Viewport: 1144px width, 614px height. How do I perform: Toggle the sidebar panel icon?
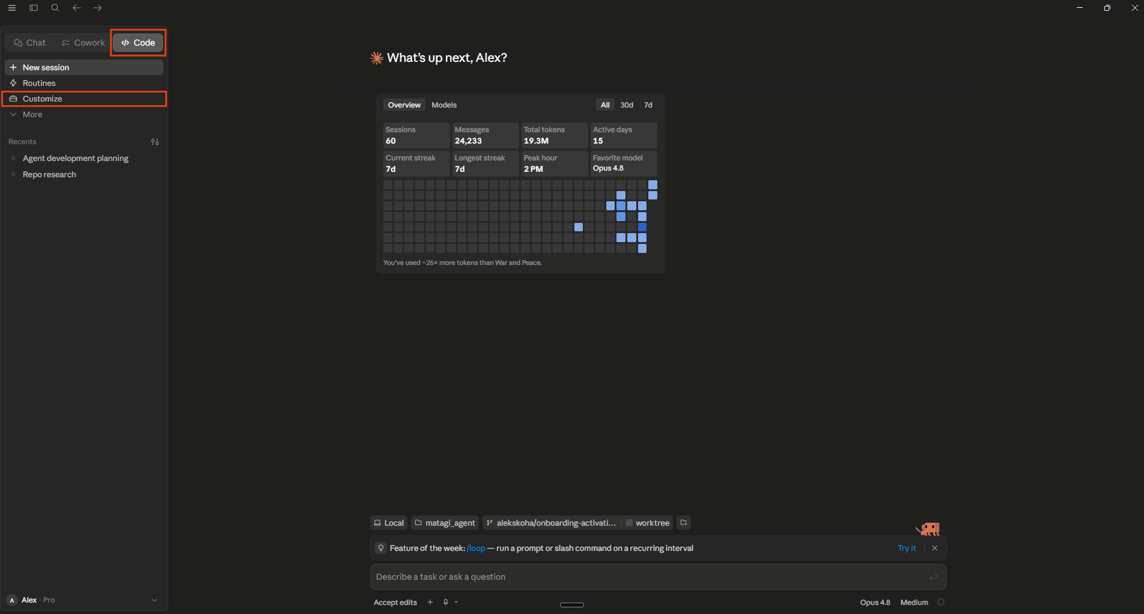[34, 8]
